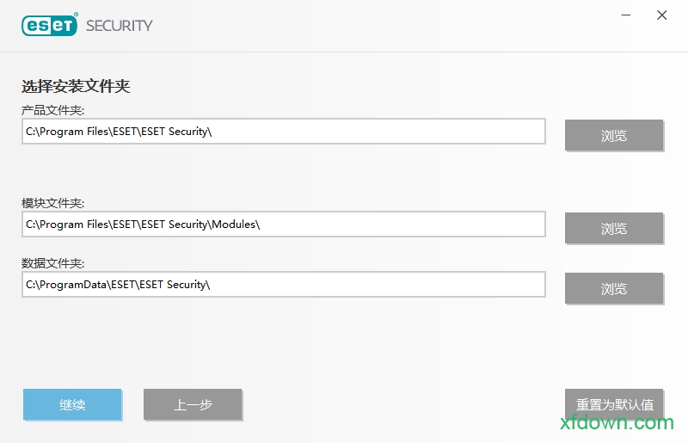Browse for the data folder location

click(614, 288)
